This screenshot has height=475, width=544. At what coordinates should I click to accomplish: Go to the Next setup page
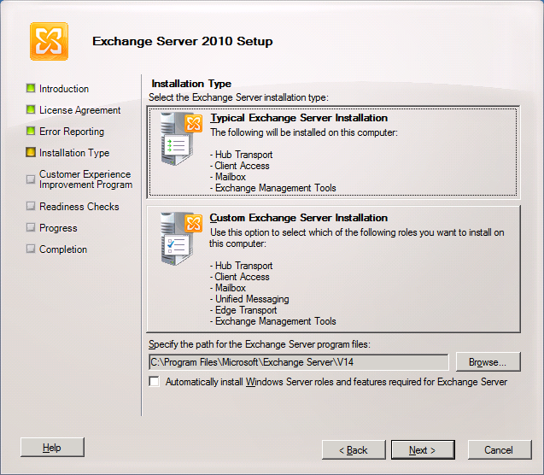[422, 449]
